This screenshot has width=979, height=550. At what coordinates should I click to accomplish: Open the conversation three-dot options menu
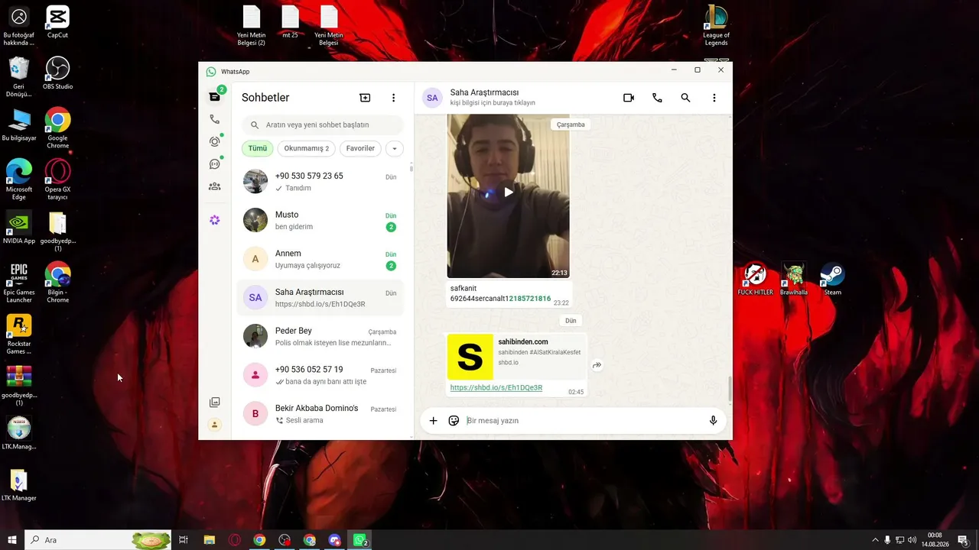click(714, 98)
